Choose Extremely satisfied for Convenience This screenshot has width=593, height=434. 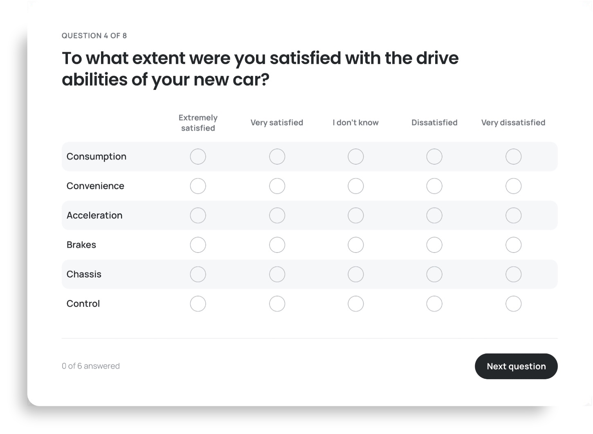pyautogui.click(x=198, y=186)
